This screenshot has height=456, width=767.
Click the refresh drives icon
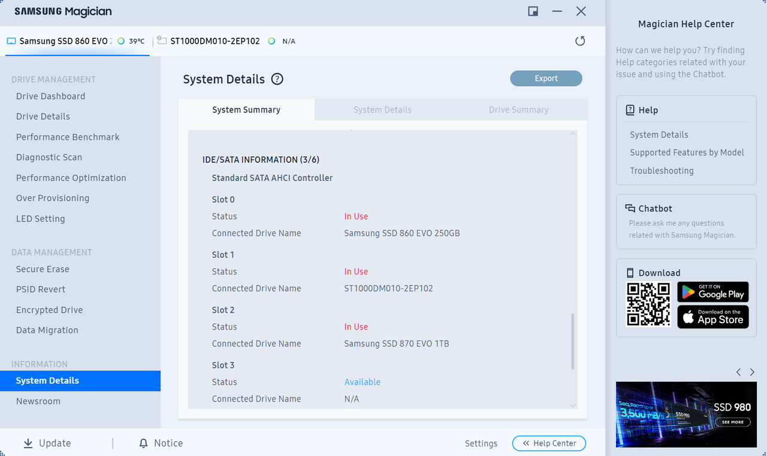point(580,41)
